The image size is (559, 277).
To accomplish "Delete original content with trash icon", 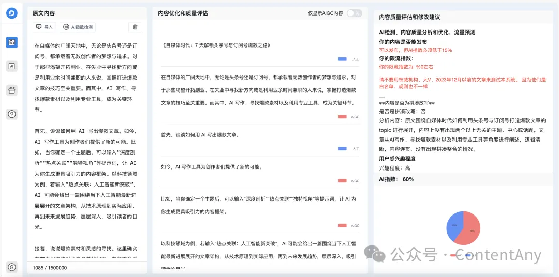I will point(135,27).
